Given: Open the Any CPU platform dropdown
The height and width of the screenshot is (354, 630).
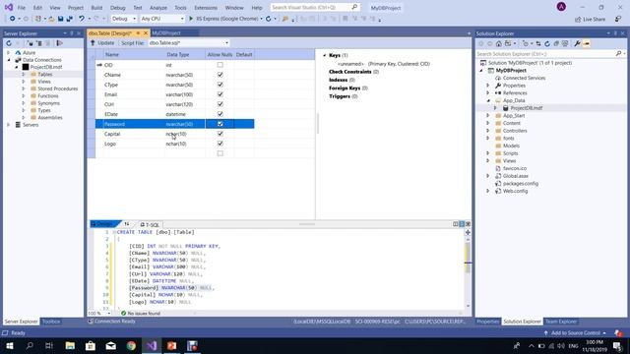Looking at the screenshot, I should (162, 19).
